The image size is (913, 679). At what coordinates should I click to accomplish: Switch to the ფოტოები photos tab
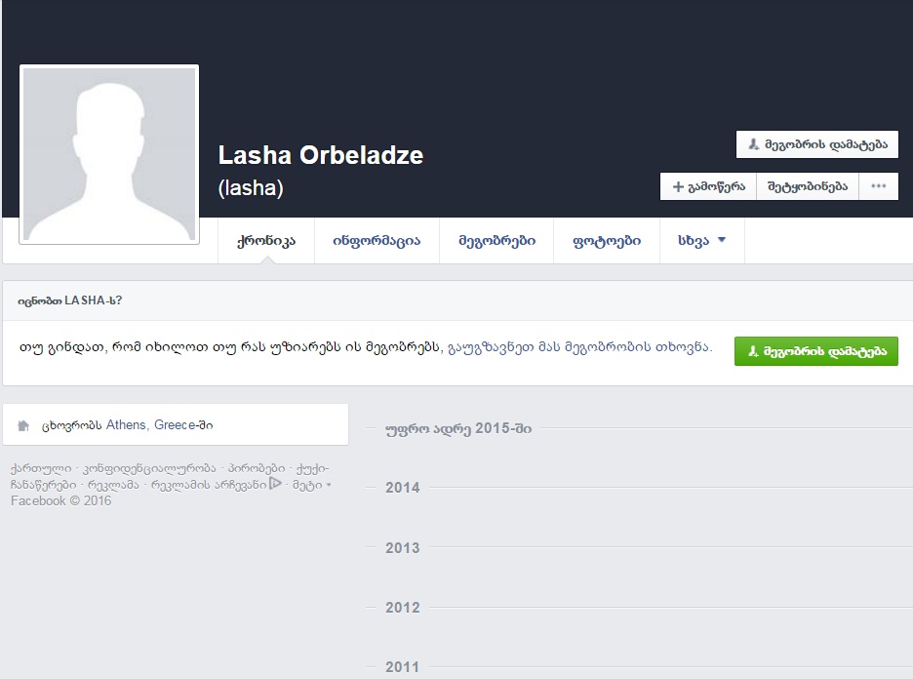point(607,241)
